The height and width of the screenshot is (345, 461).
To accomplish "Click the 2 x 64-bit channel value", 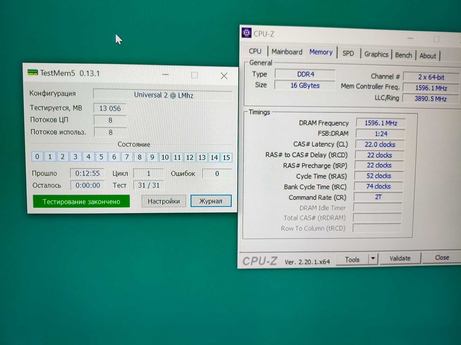I will tap(431, 77).
